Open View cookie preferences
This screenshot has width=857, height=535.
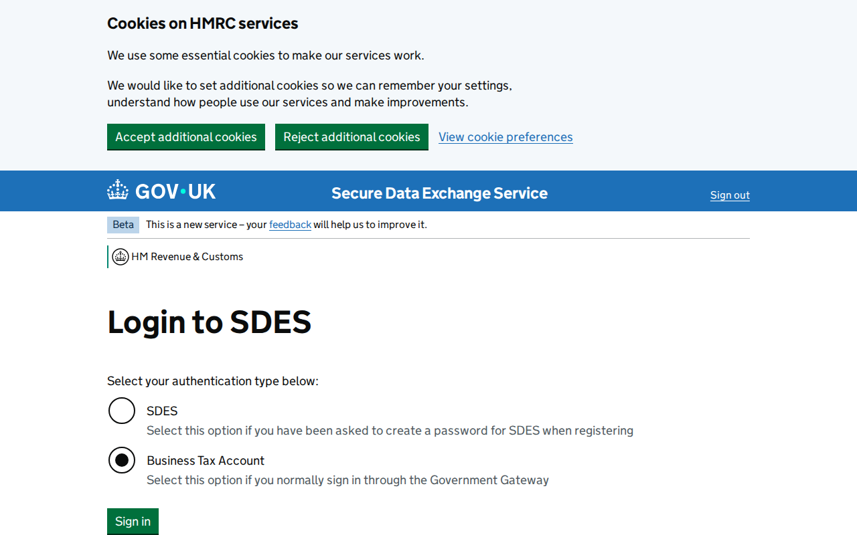tap(505, 136)
